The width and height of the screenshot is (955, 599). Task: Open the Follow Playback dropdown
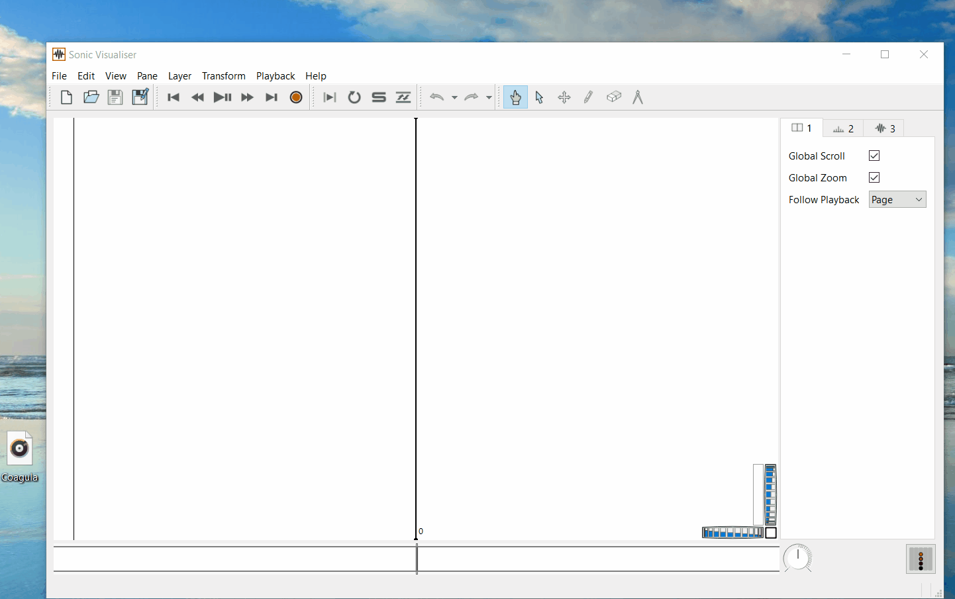pyautogui.click(x=897, y=199)
